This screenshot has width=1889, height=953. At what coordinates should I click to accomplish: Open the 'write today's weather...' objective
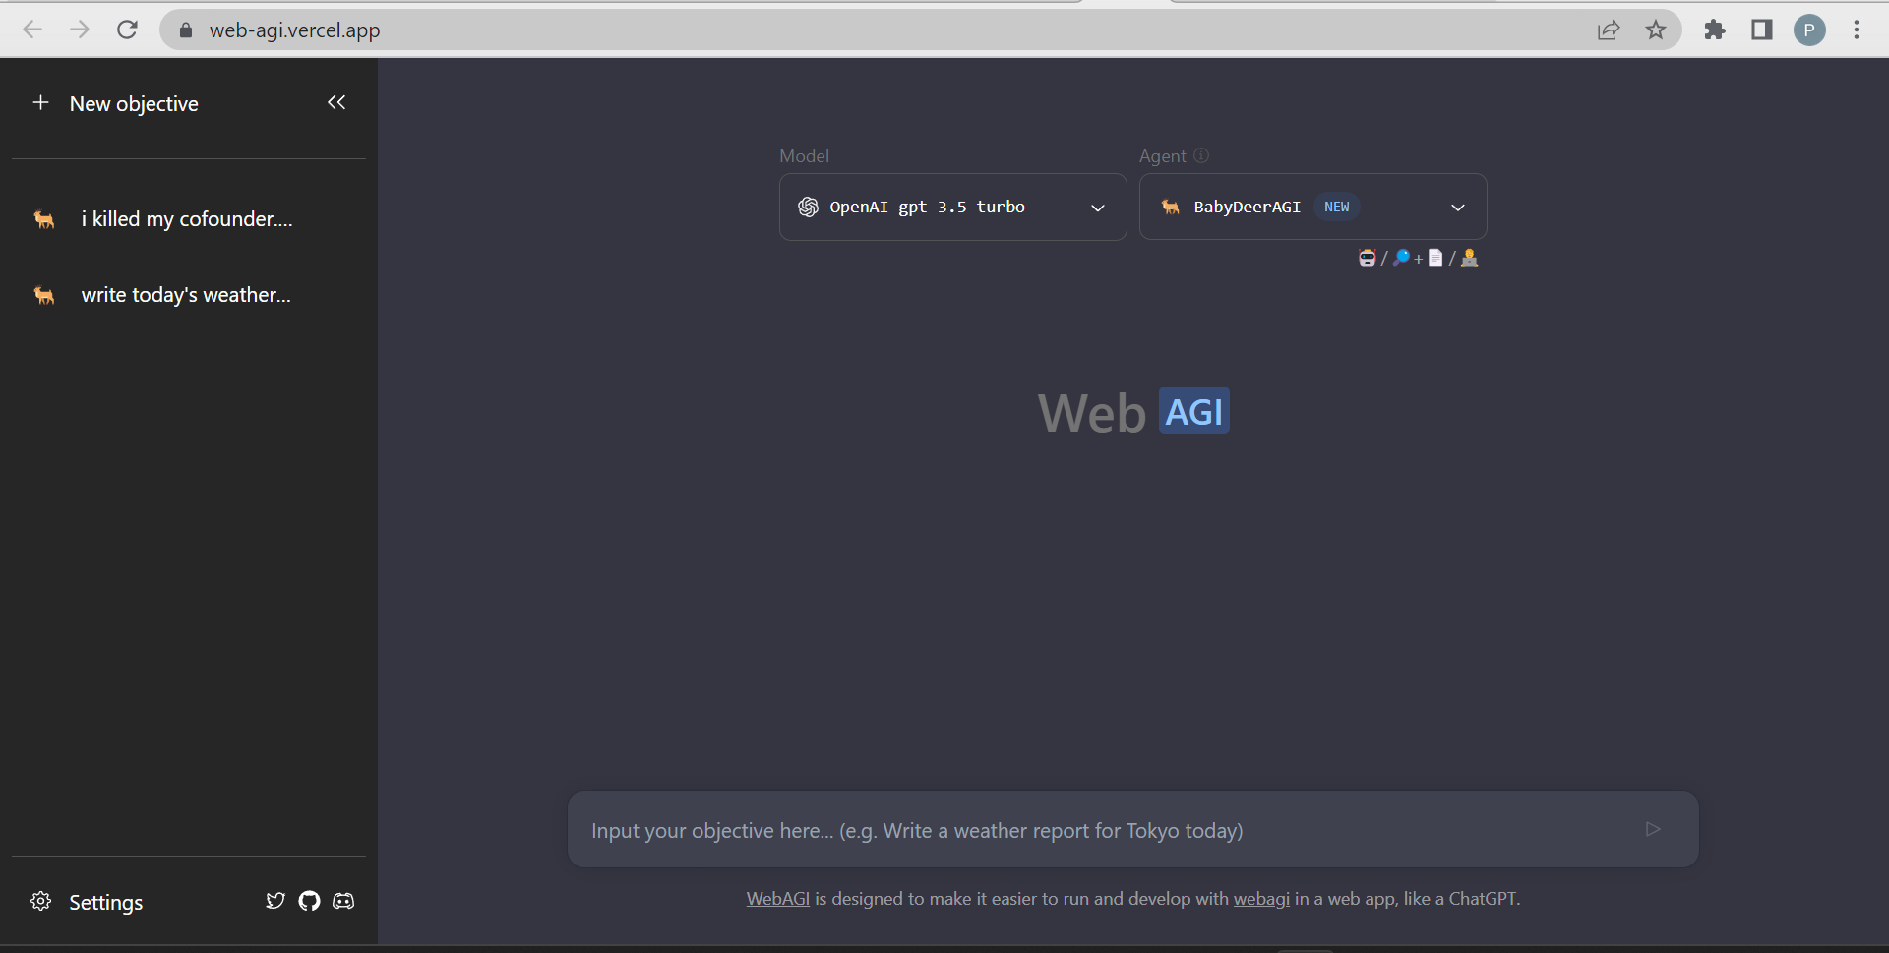(188, 295)
